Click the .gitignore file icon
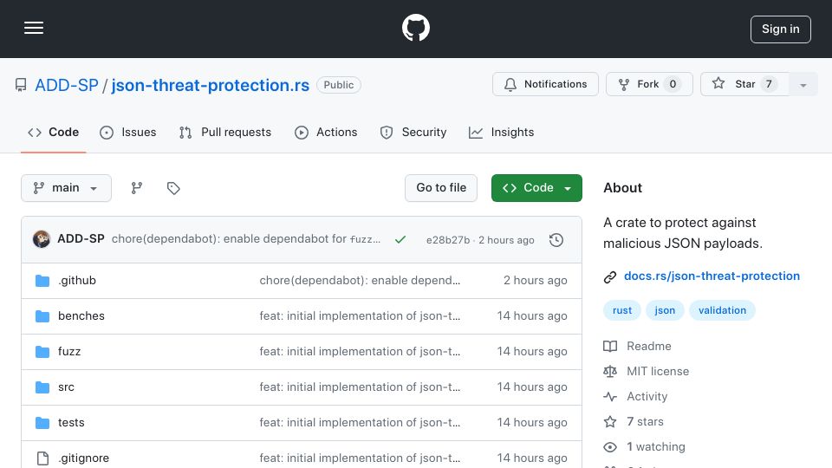Image resolution: width=832 pixels, height=468 pixels. (x=42, y=458)
